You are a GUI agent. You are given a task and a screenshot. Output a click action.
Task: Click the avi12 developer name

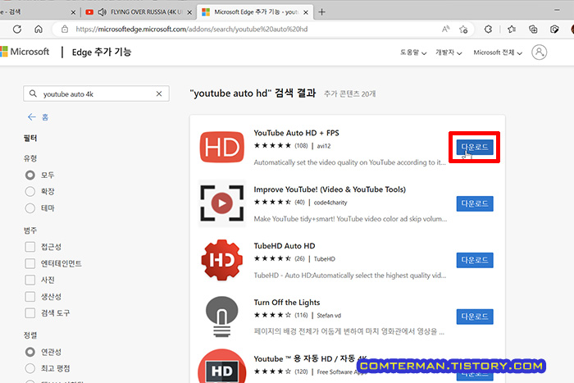[x=324, y=146]
